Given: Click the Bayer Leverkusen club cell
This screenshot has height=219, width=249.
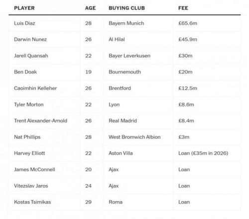Looking at the screenshot, I should tap(129, 56).
